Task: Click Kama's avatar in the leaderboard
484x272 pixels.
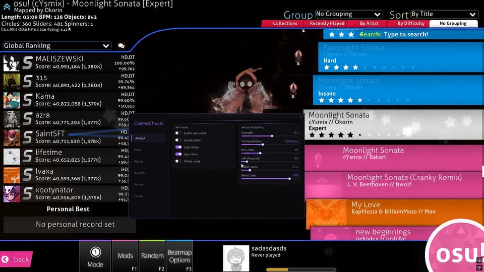Action: [12, 100]
